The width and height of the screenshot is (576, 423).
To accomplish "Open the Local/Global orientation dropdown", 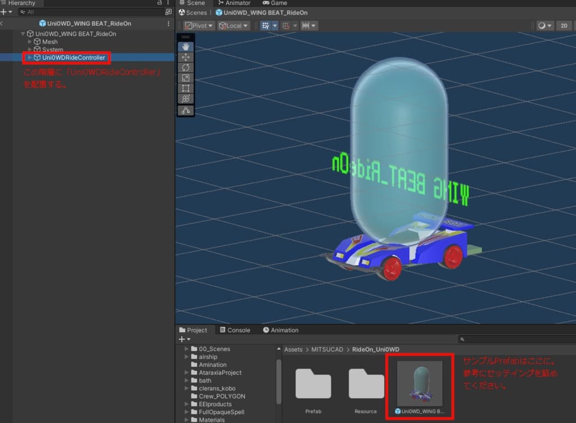I will click(233, 26).
